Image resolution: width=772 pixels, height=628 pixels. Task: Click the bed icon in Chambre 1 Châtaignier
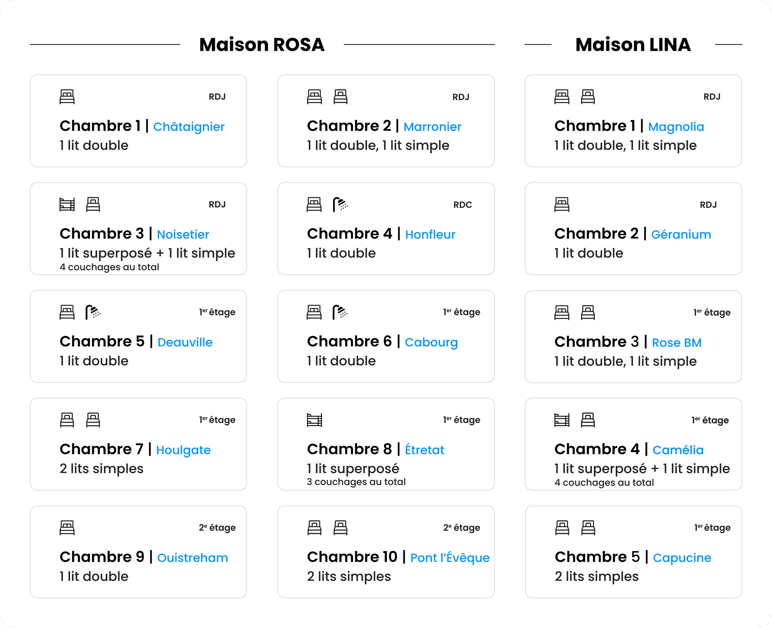[x=67, y=97]
